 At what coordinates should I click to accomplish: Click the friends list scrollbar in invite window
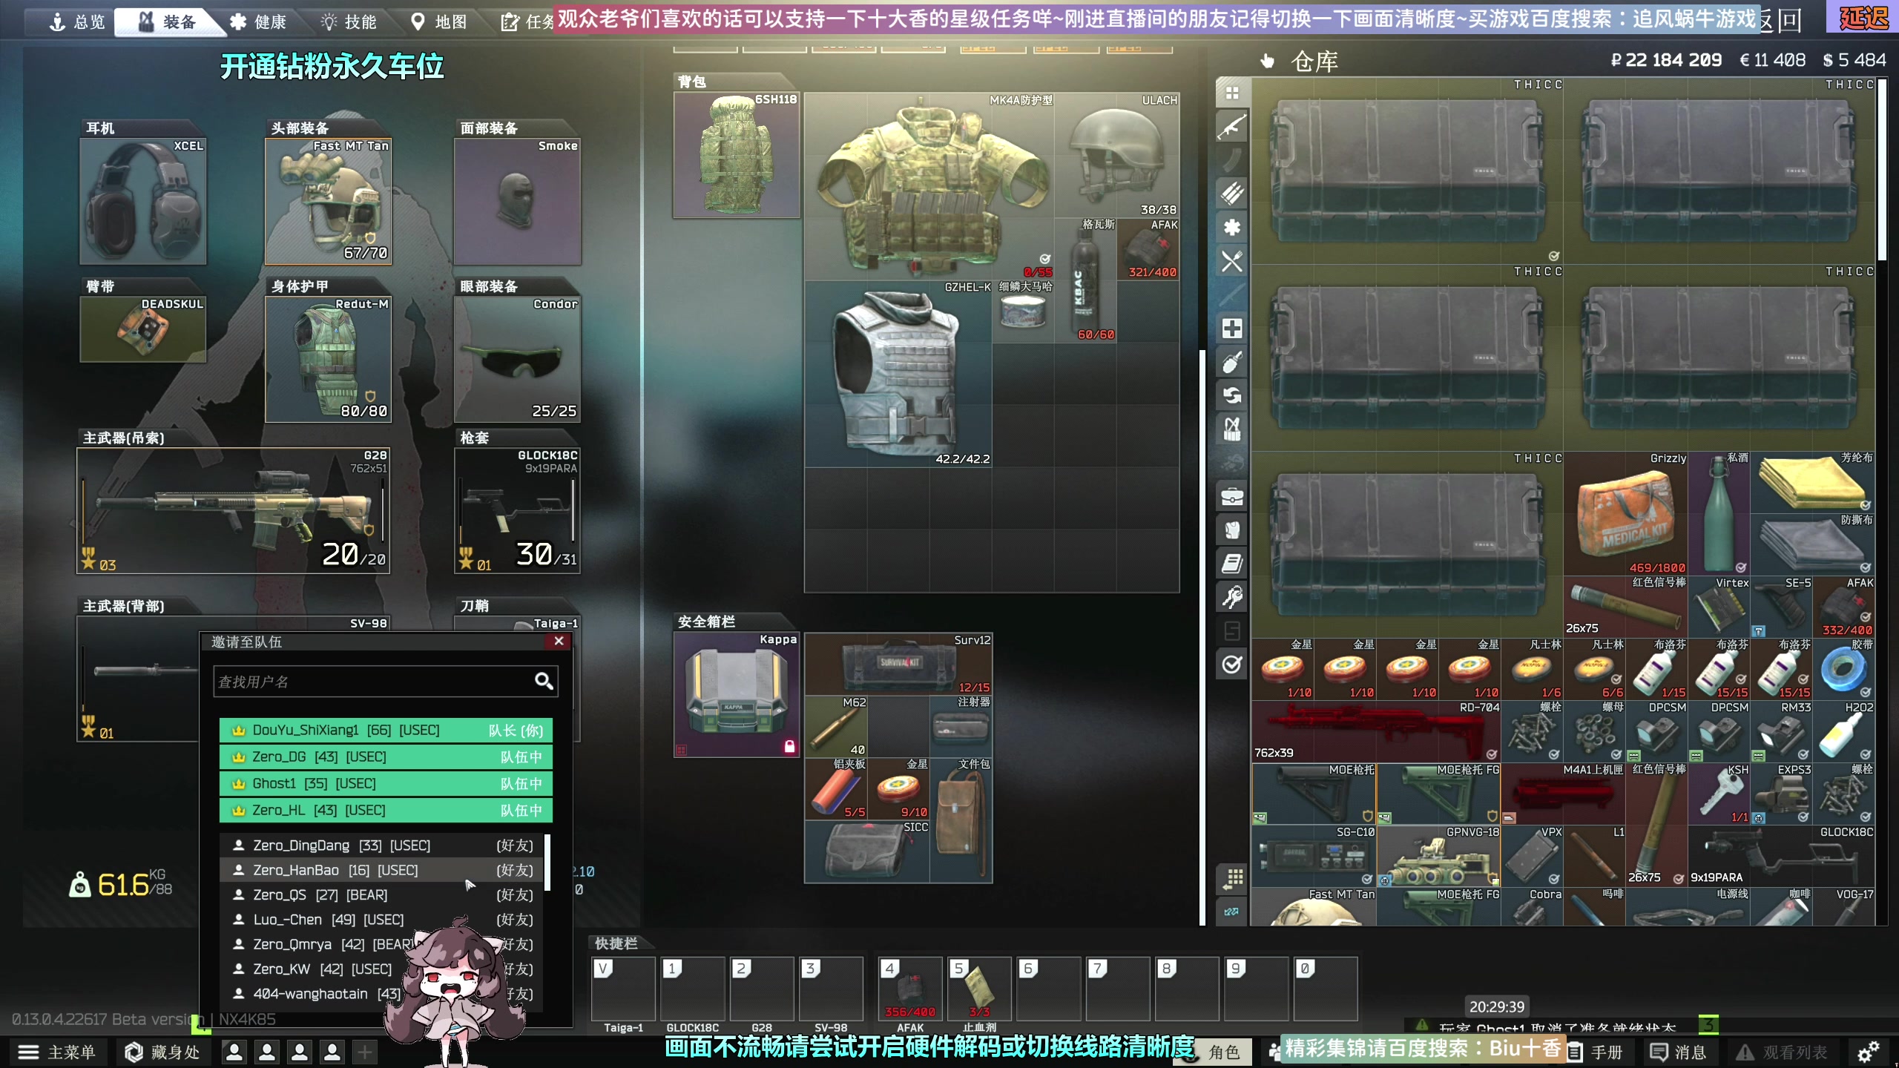(x=547, y=863)
